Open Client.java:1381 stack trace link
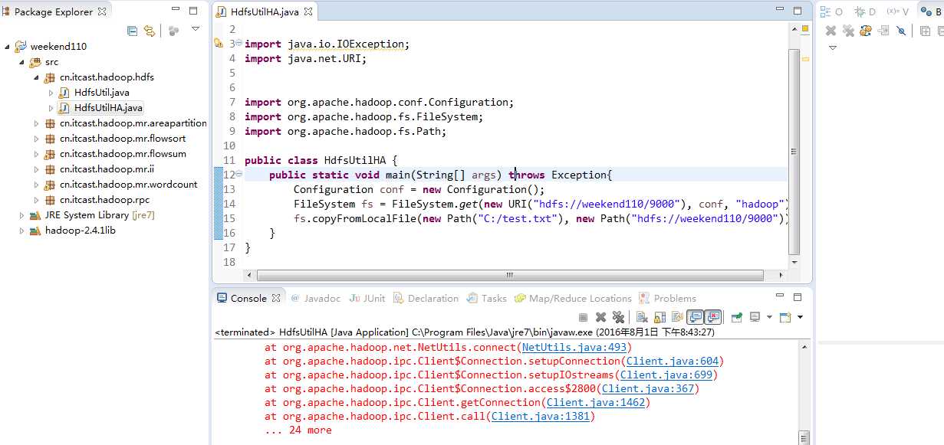The image size is (944, 445). point(540,417)
